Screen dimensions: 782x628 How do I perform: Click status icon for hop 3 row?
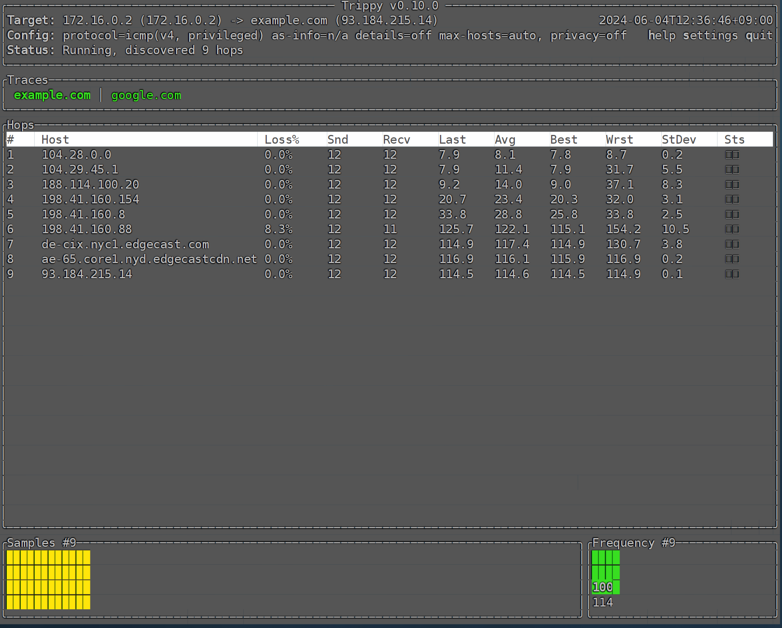732,185
